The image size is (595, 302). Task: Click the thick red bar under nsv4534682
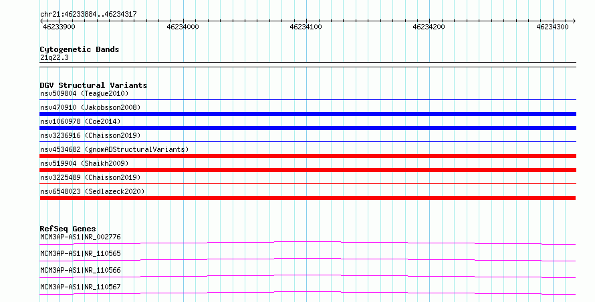308,156
